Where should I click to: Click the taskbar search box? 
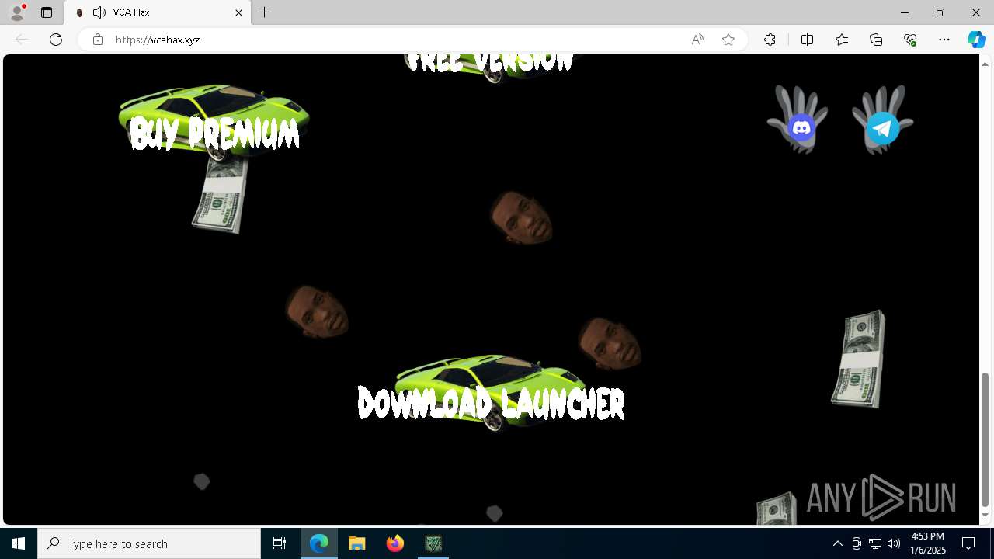click(149, 543)
